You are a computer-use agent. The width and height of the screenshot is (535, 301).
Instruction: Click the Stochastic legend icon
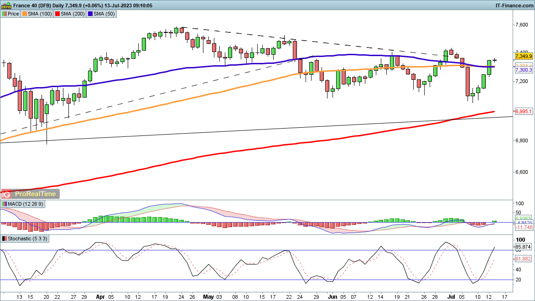tap(5, 239)
